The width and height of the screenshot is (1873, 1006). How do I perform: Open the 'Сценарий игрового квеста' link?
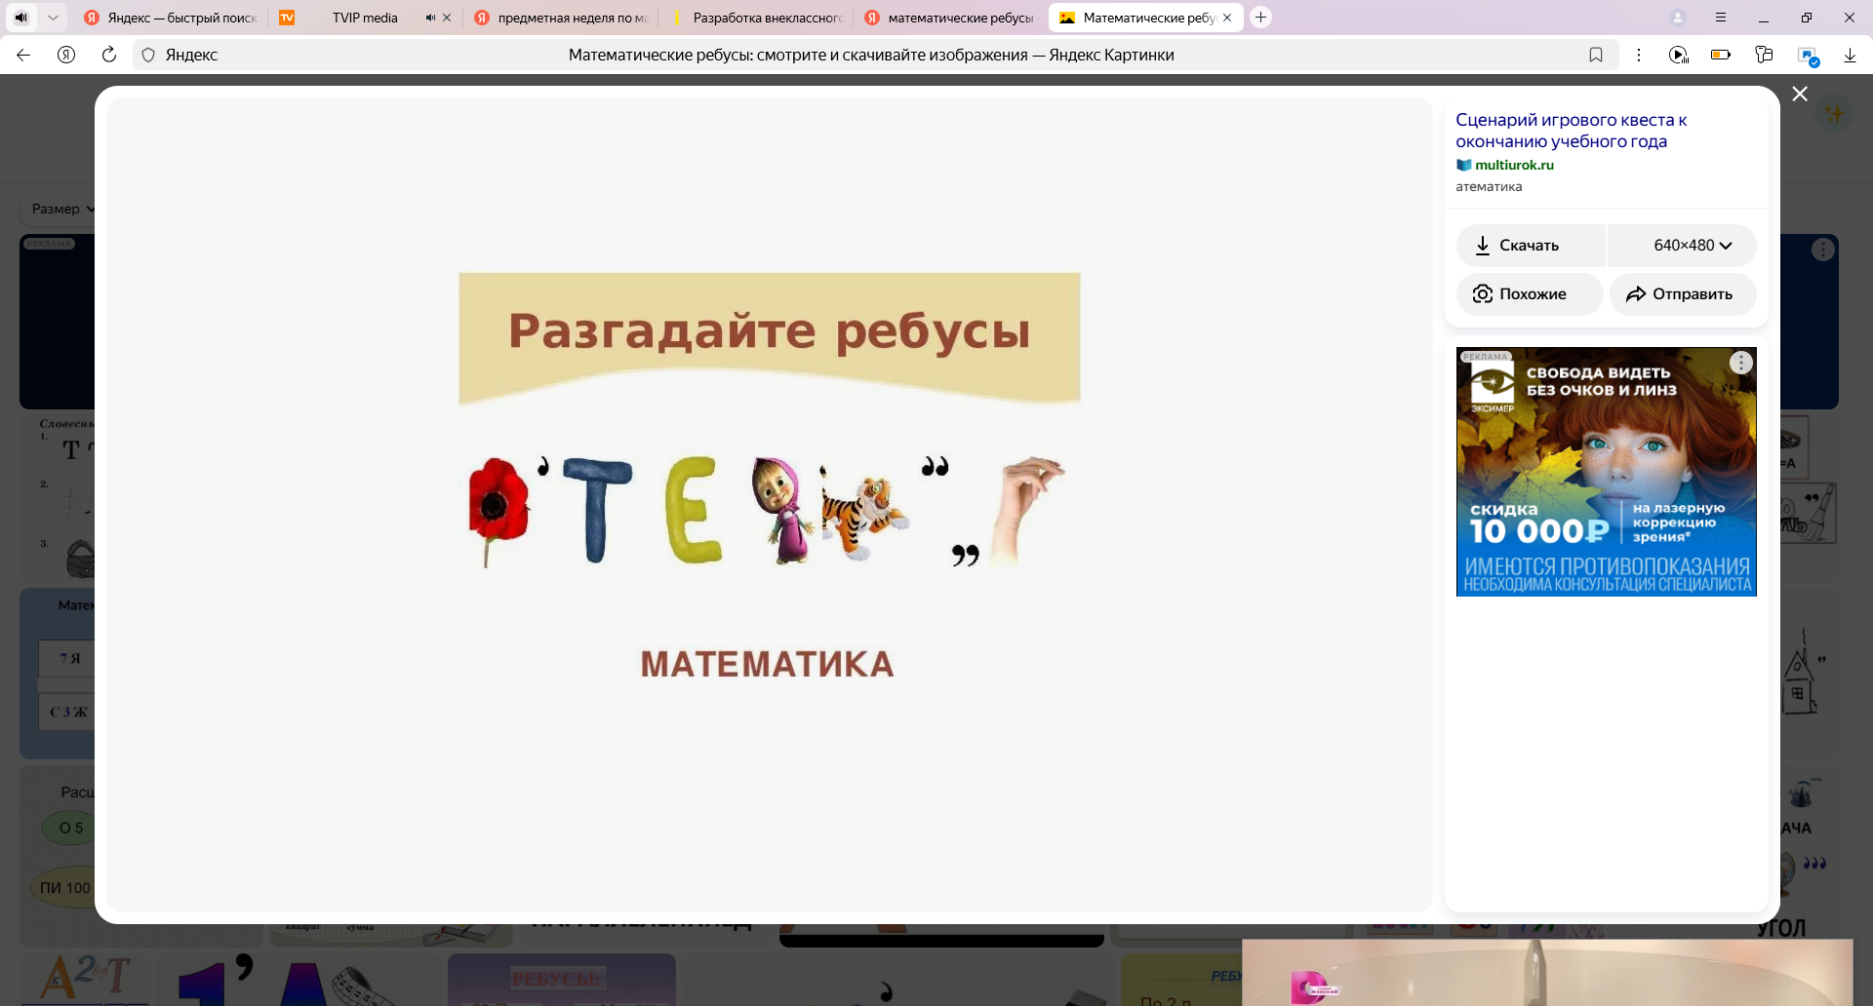(1571, 131)
